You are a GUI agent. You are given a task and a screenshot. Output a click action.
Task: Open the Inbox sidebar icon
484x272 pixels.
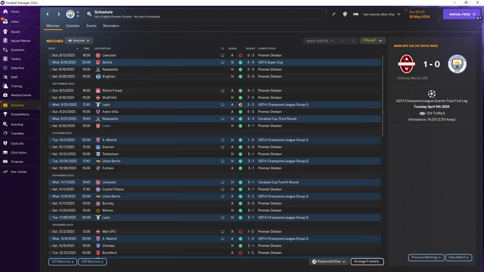coord(5,22)
